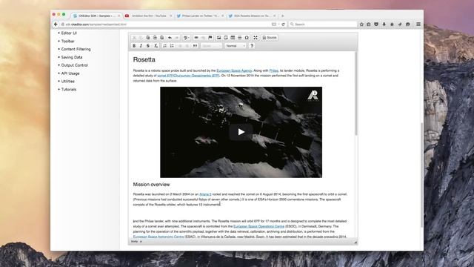Click Paste from Word icon
The image size is (474, 267).
161,38
